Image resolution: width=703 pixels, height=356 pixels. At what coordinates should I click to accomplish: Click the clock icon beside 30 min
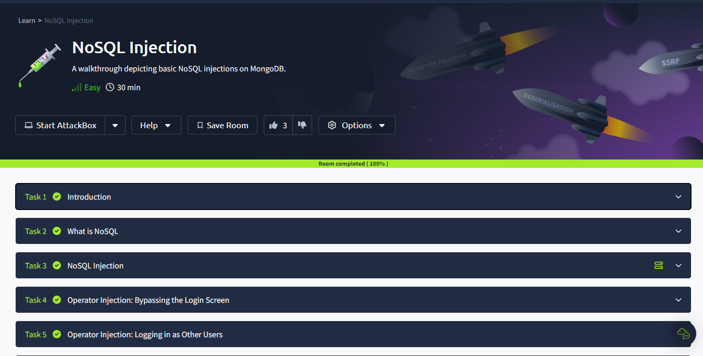click(x=109, y=87)
